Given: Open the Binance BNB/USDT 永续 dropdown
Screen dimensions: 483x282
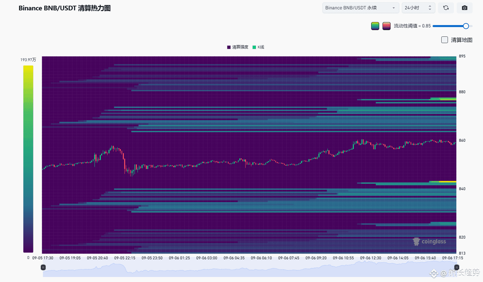Looking at the screenshot, I should pos(360,8).
